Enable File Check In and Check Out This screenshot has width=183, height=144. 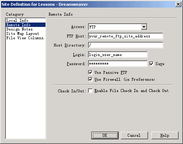[90, 91]
